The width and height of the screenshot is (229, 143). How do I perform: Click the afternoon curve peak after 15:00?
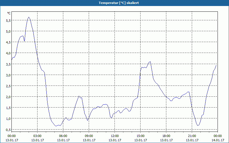point(150,61)
